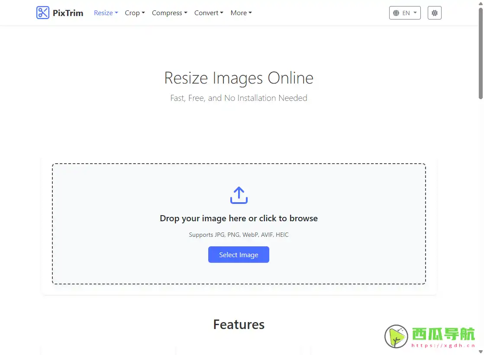Expand the Convert menu

coord(209,13)
